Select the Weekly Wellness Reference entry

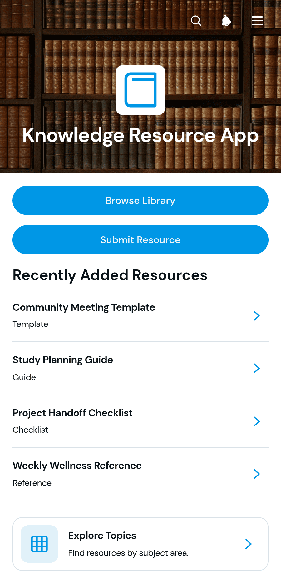pos(140,474)
